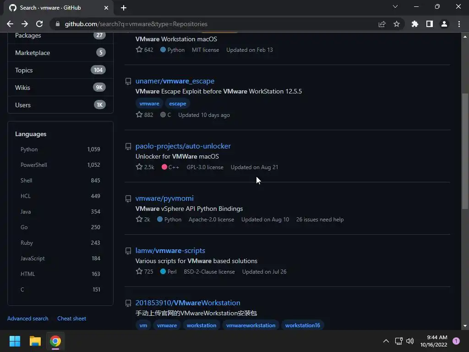Click the network icon in system tray
Image resolution: width=469 pixels, height=352 pixels.
(398, 341)
